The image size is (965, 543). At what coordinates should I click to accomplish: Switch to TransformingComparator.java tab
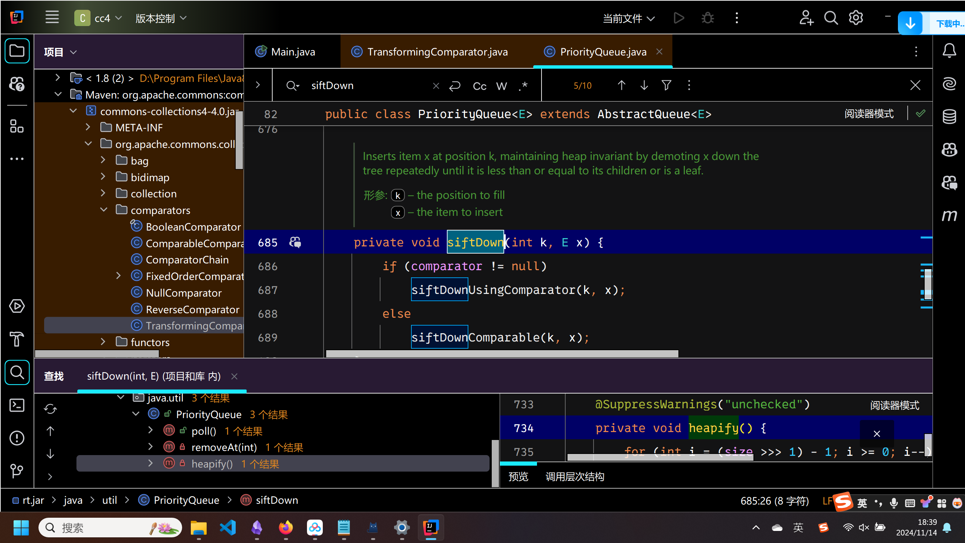pos(437,52)
